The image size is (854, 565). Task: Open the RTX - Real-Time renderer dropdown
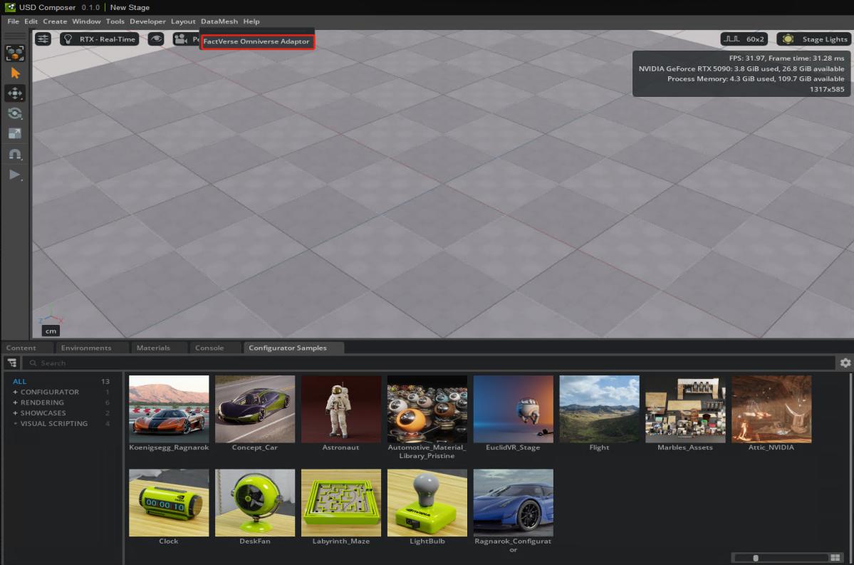[99, 39]
